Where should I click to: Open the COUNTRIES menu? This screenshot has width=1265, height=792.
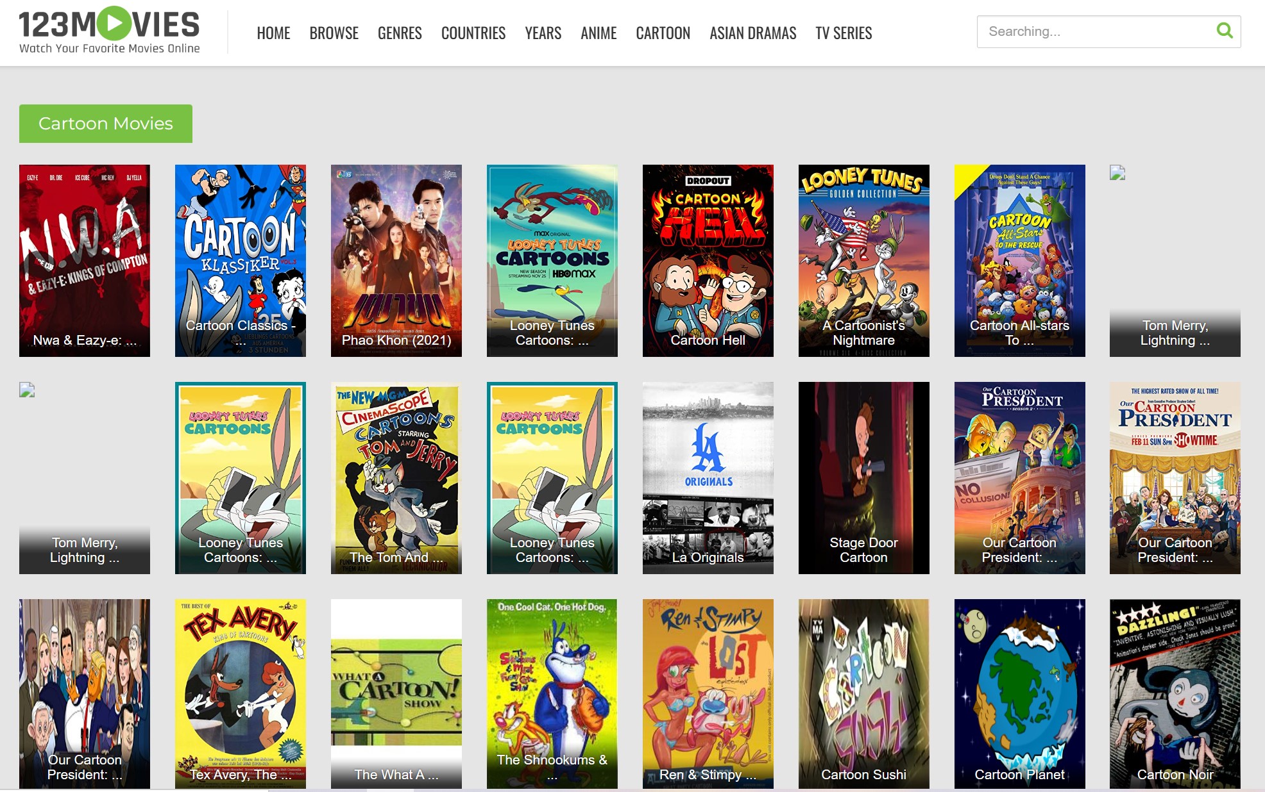[x=473, y=33]
